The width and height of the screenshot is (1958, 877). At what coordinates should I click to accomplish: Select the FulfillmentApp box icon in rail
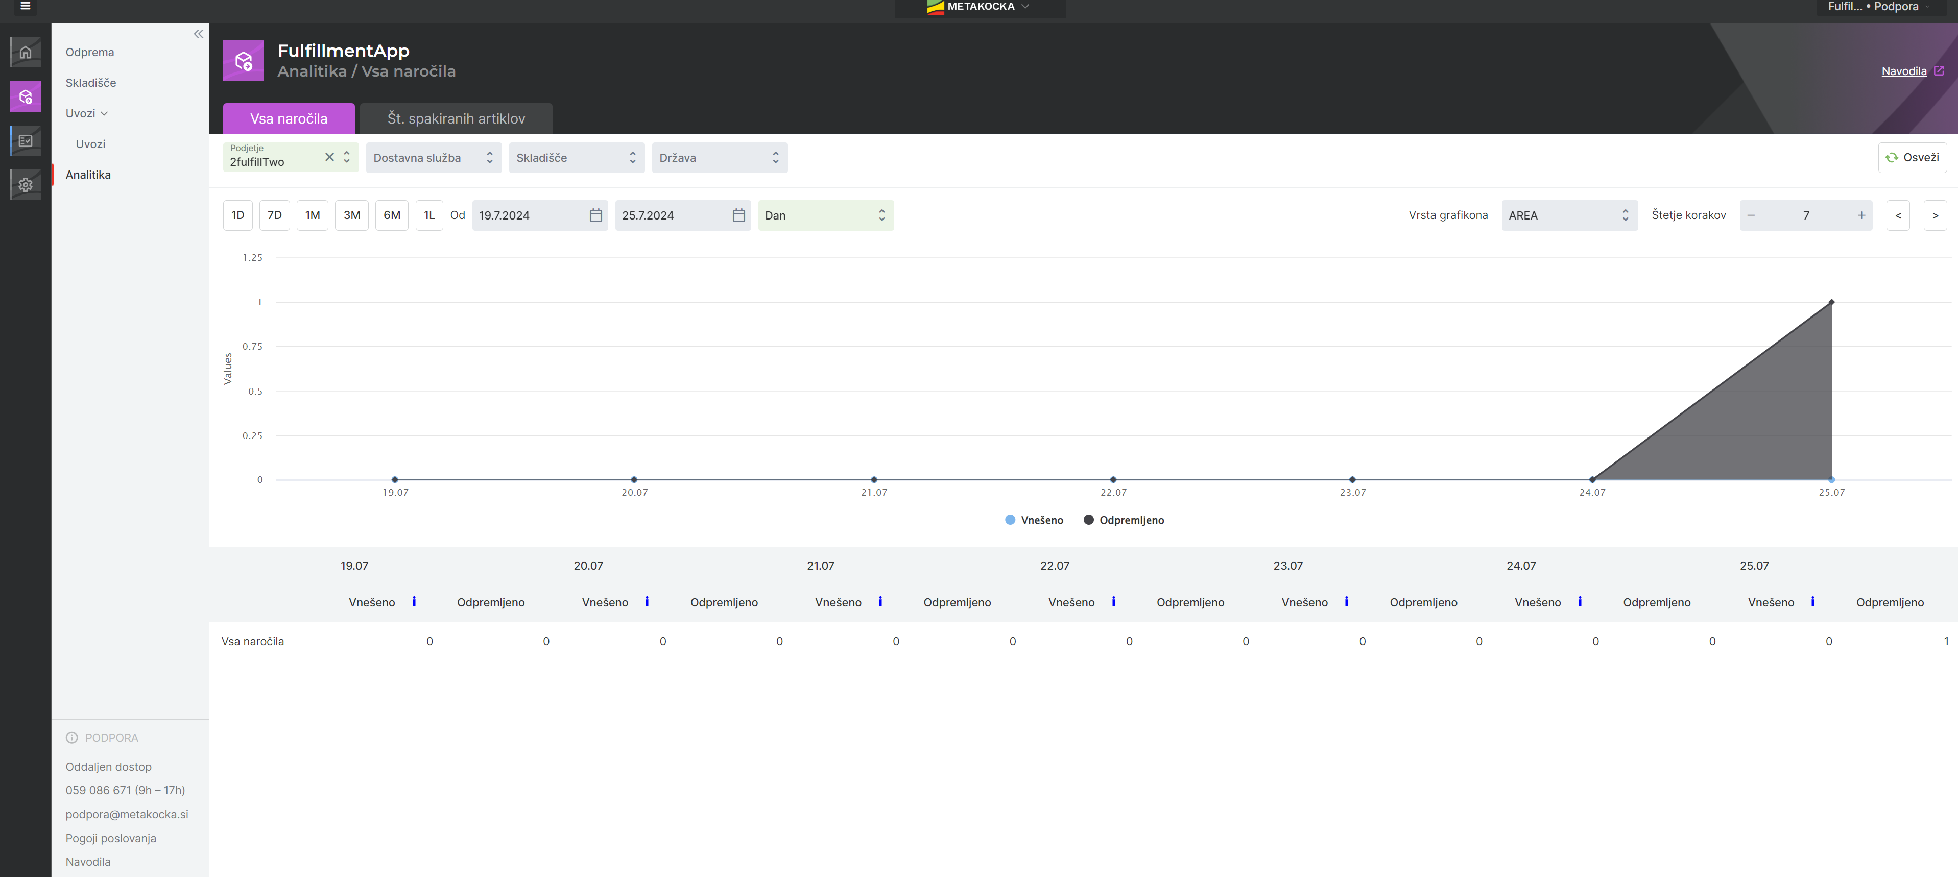(25, 96)
